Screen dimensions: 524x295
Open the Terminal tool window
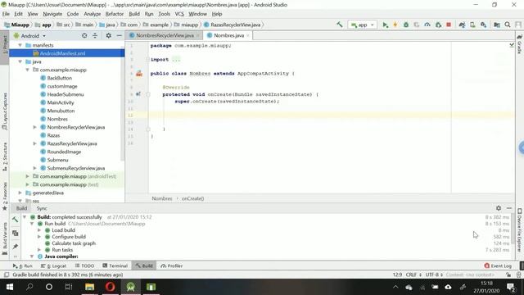(x=115, y=265)
